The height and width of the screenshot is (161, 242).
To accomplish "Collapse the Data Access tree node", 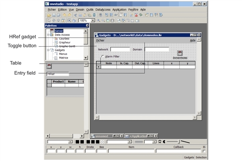I will coord(47,35).
